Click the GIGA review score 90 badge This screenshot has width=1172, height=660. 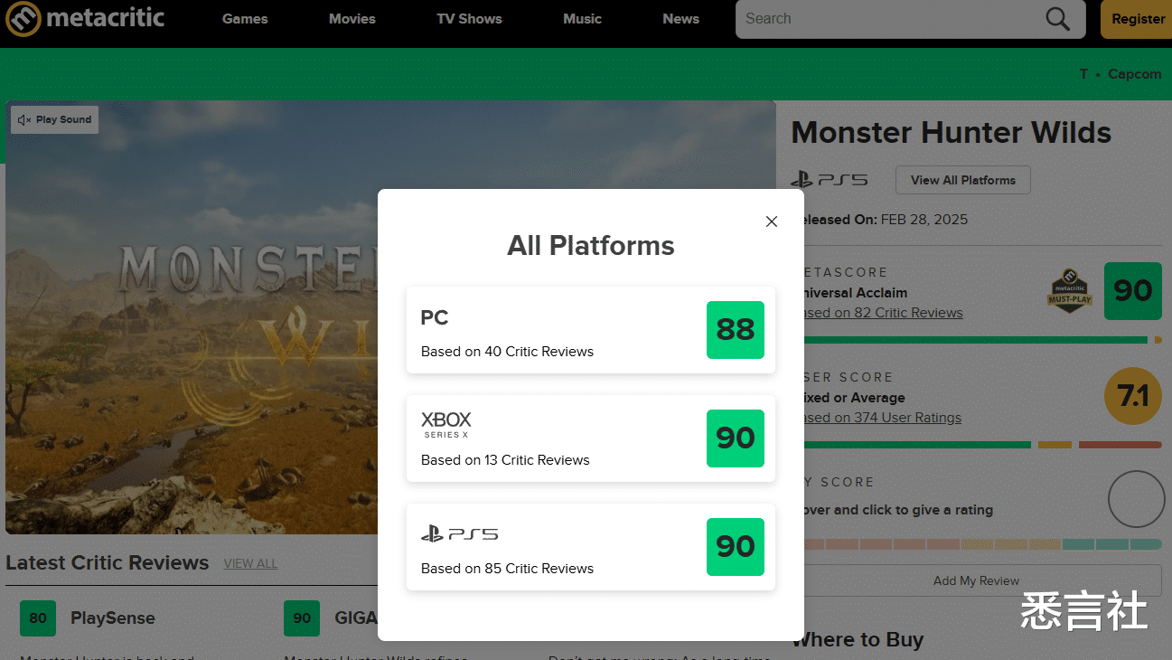coord(302,618)
